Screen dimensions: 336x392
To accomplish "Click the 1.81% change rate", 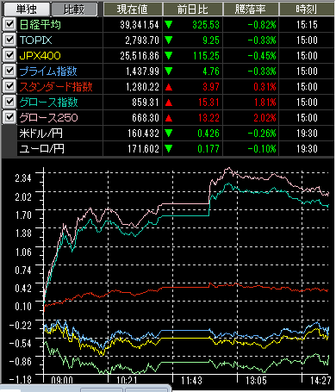I will tap(264, 103).
